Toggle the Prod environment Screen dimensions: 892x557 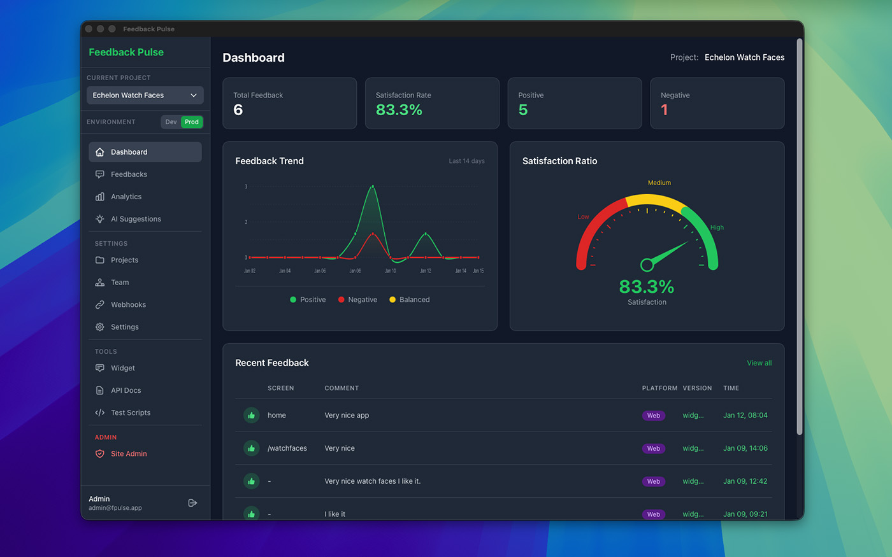(191, 122)
